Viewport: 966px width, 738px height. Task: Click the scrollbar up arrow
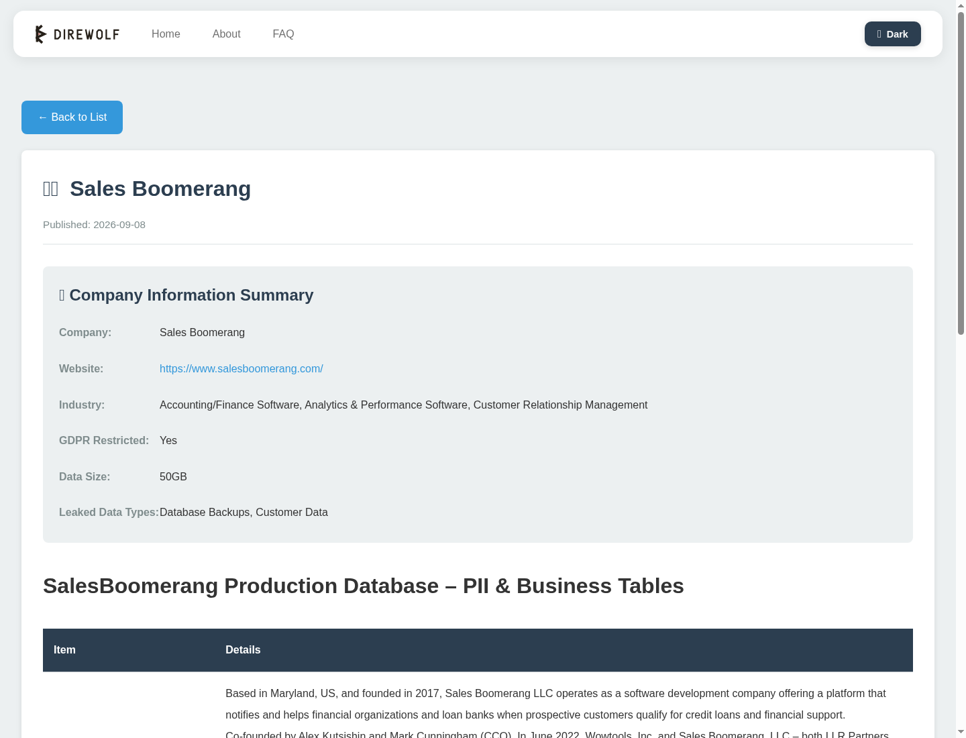tap(961, 5)
